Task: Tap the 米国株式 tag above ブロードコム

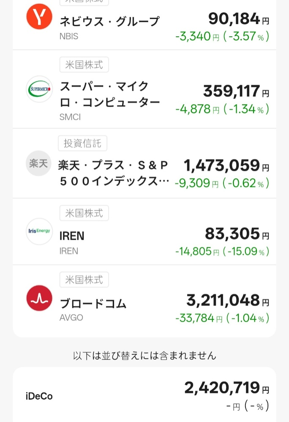Action: 84,280
